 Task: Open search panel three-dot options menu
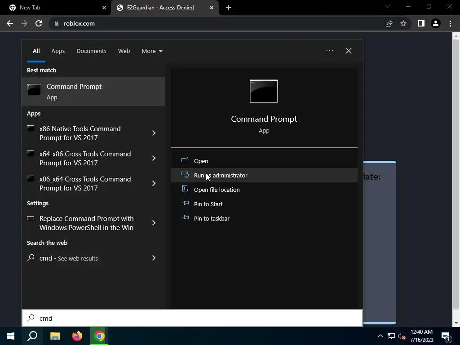(329, 51)
